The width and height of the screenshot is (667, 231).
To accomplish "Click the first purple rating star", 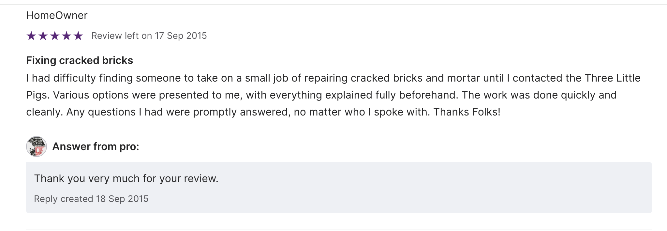I will click(31, 36).
